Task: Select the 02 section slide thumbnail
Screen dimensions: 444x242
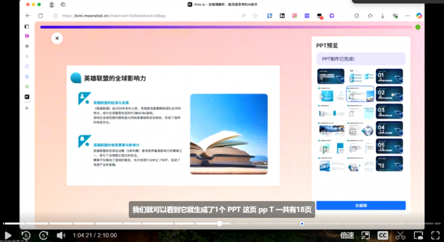Action: tap(389, 94)
